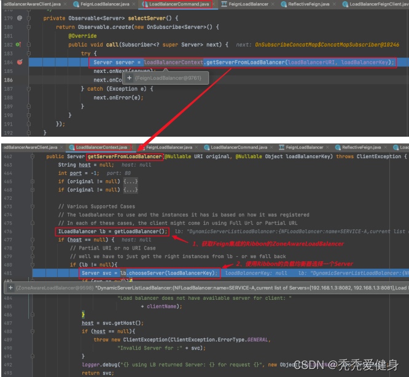Select FeignLoadBalancer.java tab in bottom editor
This screenshot has width=409, height=377.
coord(169,147)
